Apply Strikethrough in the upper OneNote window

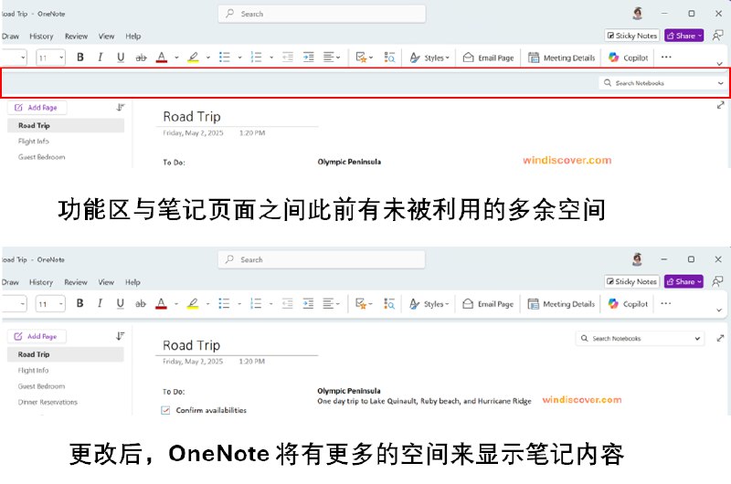[141, 58]
